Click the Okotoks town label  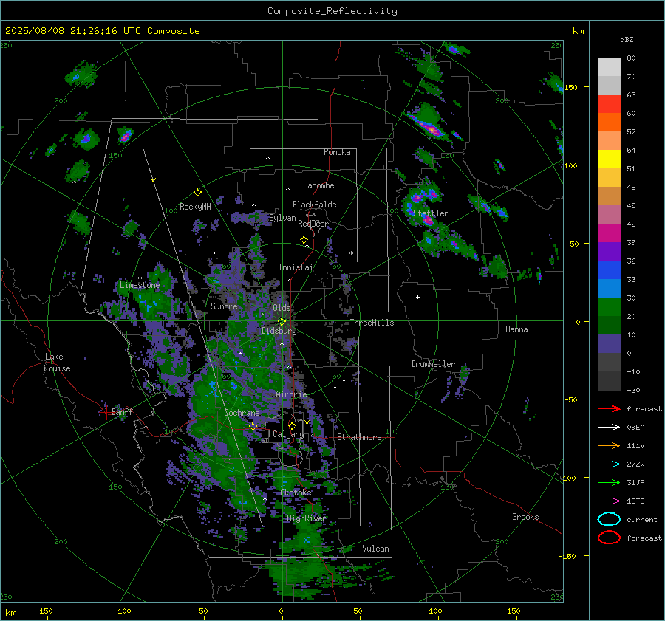(x=296, y=493)
